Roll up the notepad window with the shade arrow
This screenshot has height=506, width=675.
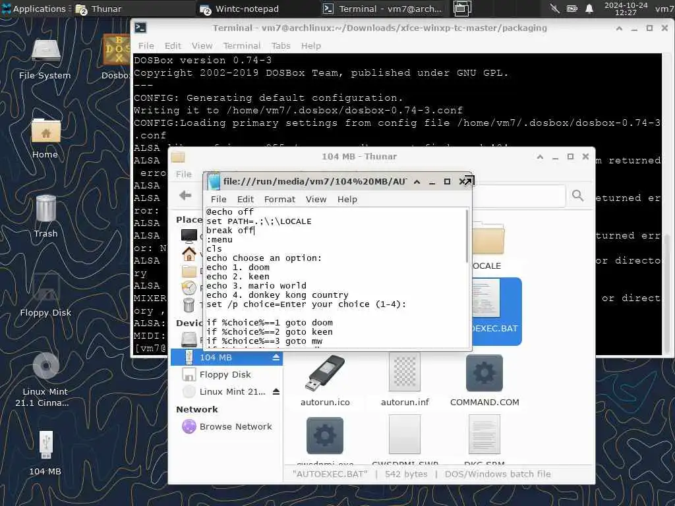(417, 182)
